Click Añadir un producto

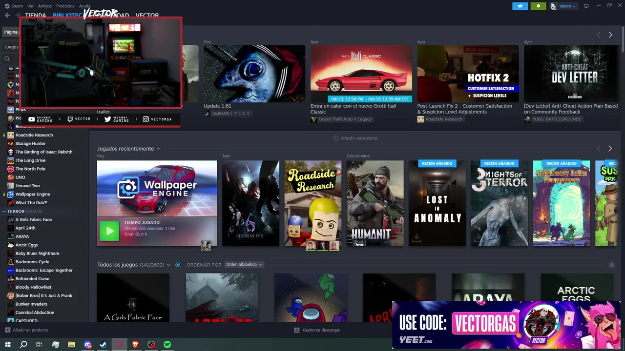(30, 330)
